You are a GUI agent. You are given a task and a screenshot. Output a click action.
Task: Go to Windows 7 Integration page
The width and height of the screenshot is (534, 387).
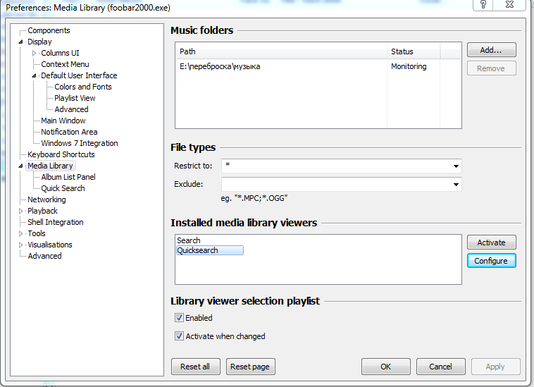point(79,143)
